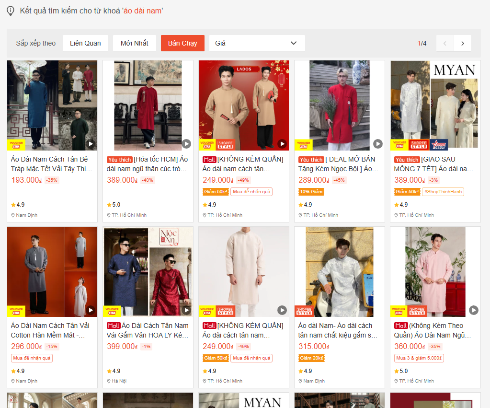The image size is (490, 408).
Task: Sort by Mới Nhất
Action: (x=135, y=43)
